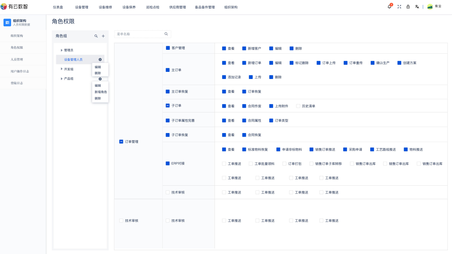This screenshot has height=254, width=452.
Task: Check the 历史清单 checkbox in 子订单 row
Action: (x=298, y=106)
